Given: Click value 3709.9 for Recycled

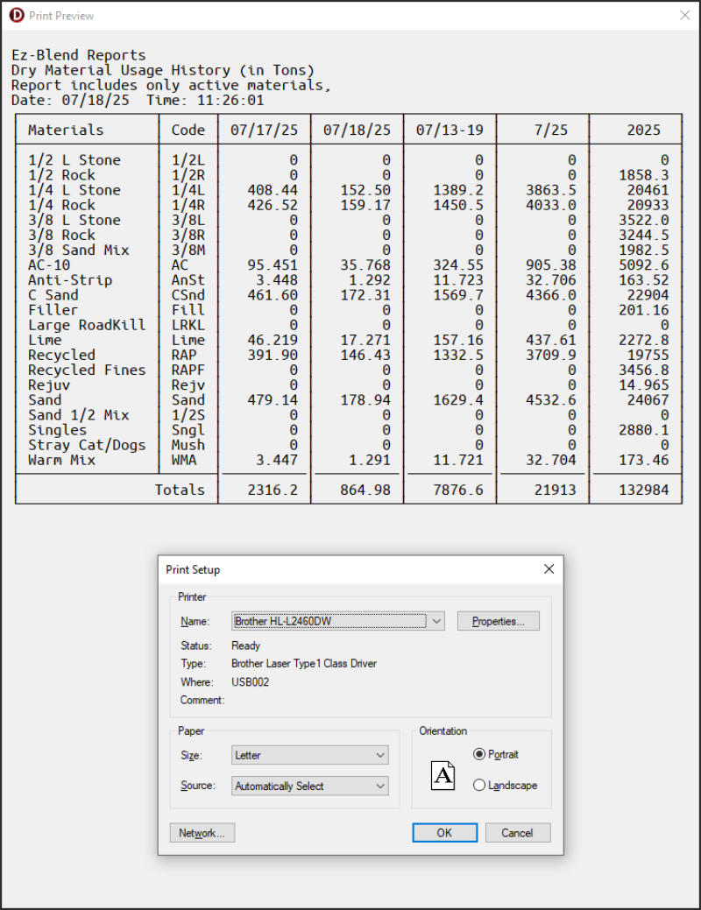Looking at the screenshot, I should tap(550, 356).
